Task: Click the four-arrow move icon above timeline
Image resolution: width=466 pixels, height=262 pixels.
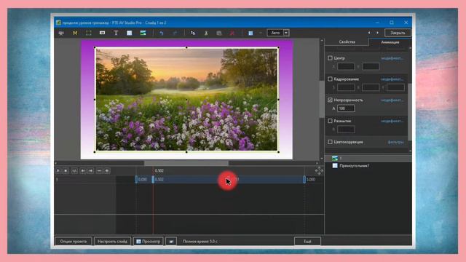Action: [x=319, y=170]
